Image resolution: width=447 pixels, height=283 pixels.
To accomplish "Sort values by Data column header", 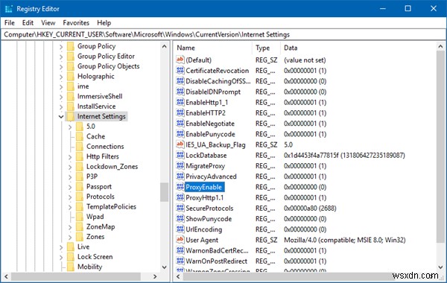I will [358, 48].
